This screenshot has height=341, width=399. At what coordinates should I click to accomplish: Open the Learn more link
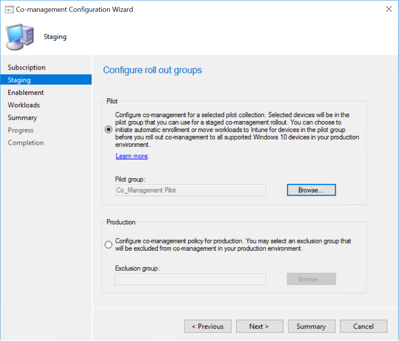(x=131, y=156)
